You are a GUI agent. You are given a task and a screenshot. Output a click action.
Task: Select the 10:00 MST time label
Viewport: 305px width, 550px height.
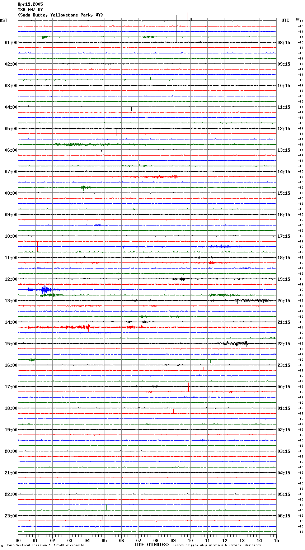[11, 236]
